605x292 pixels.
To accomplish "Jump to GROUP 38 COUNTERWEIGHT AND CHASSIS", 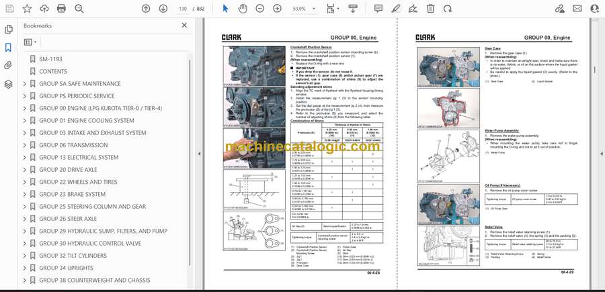I will click(x=95, y=280).
